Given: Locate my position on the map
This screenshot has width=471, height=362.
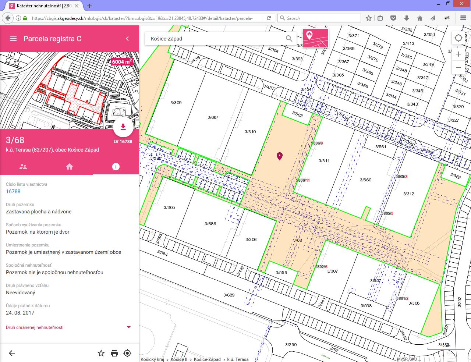Looking at the screenshot, I should (x=458, y=38).
